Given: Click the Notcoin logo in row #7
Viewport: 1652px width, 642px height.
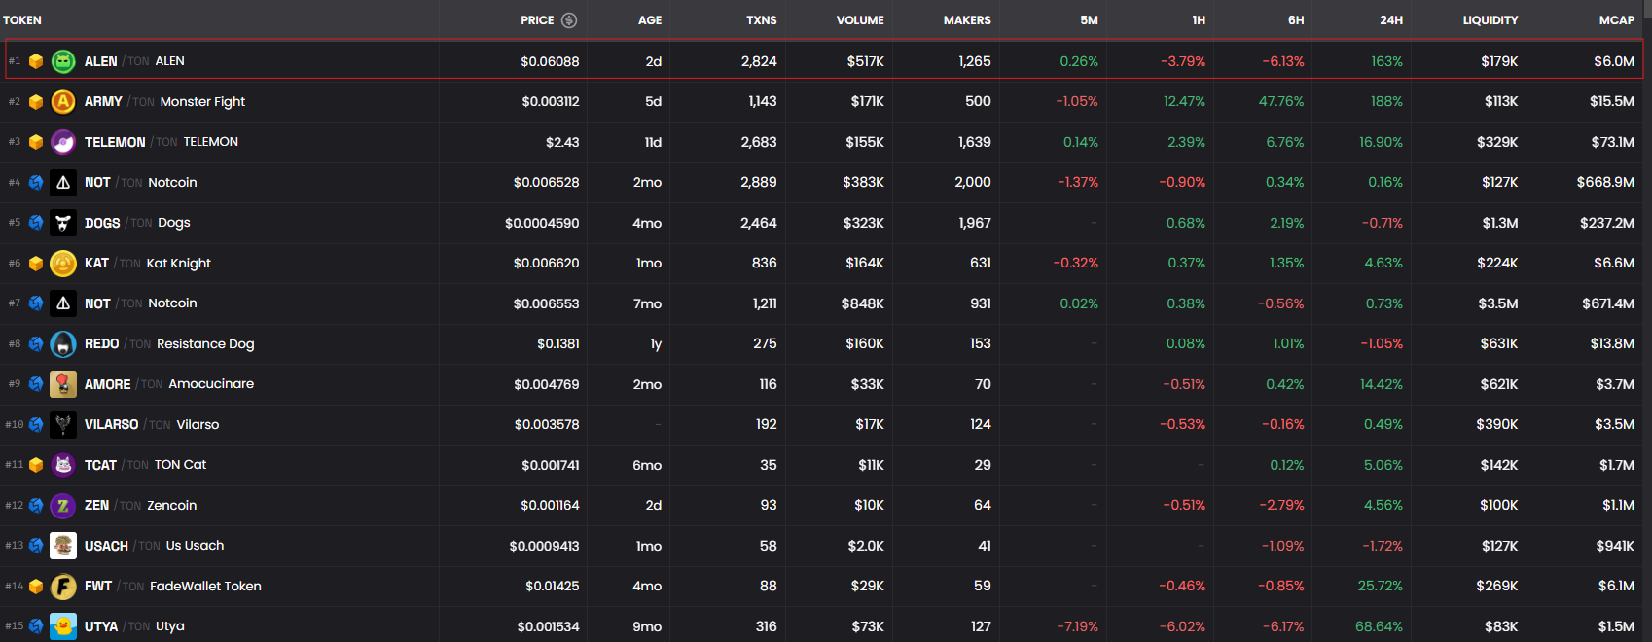Looking at the screenshot, I should click(63, 303).
